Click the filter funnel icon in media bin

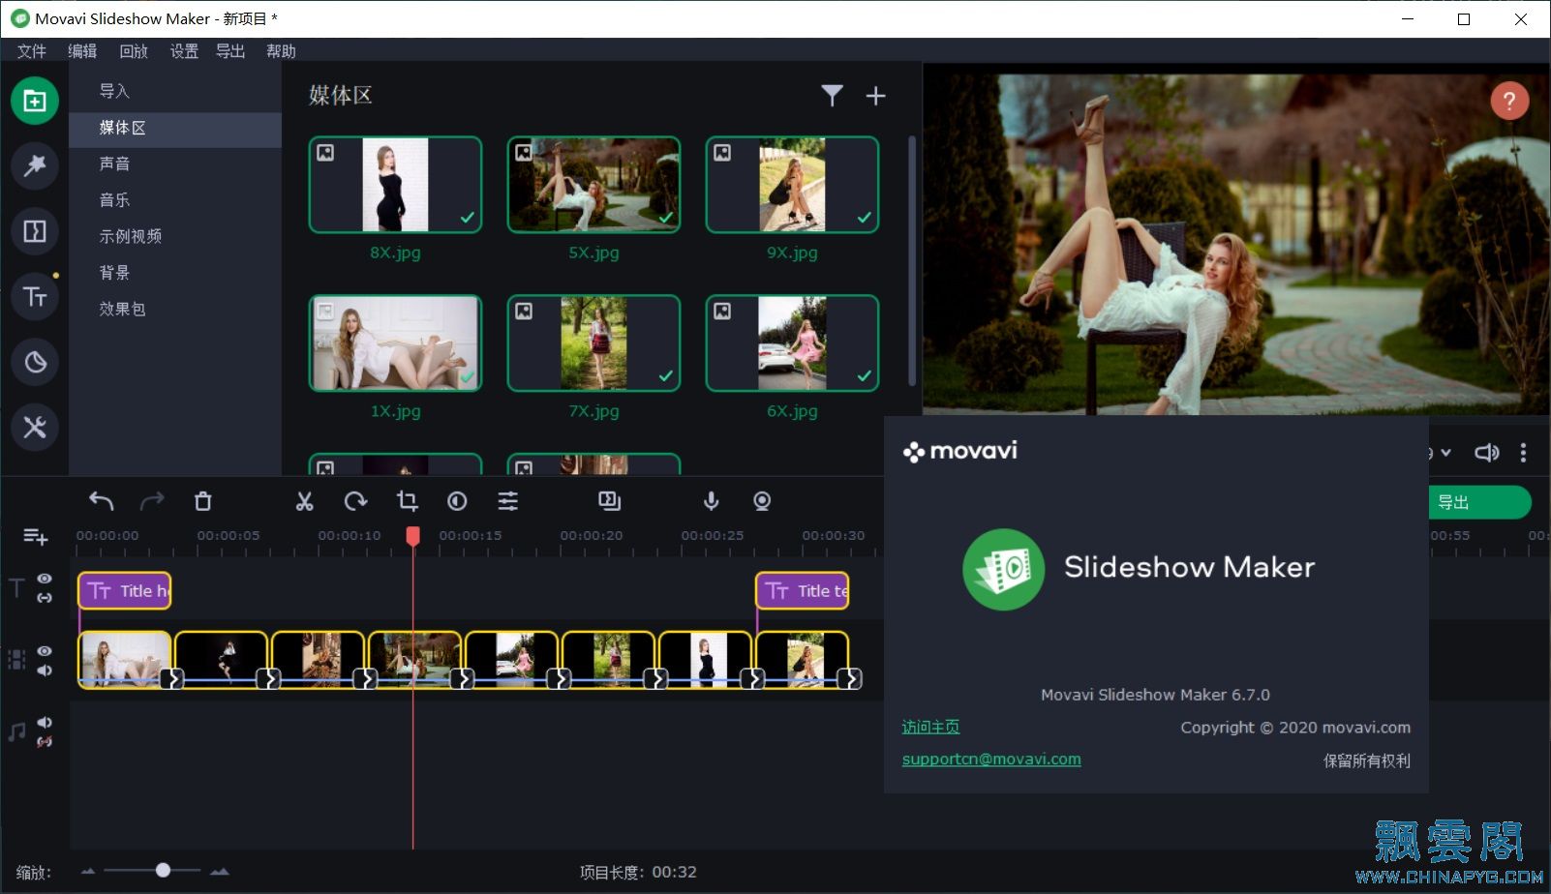point(832,95)
